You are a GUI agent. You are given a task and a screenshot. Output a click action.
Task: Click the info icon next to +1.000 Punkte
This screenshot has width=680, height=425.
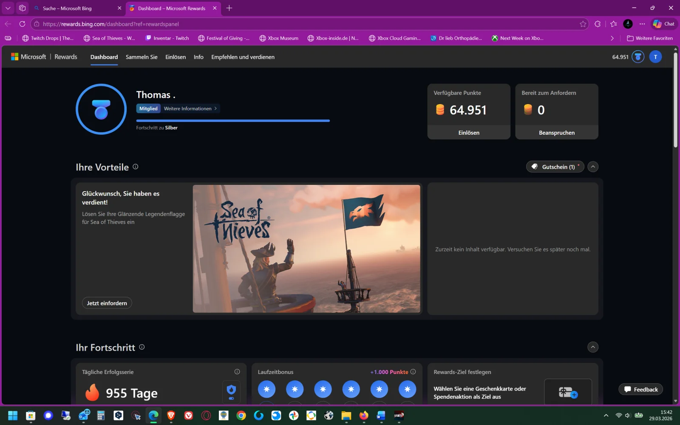click(413, 371)
